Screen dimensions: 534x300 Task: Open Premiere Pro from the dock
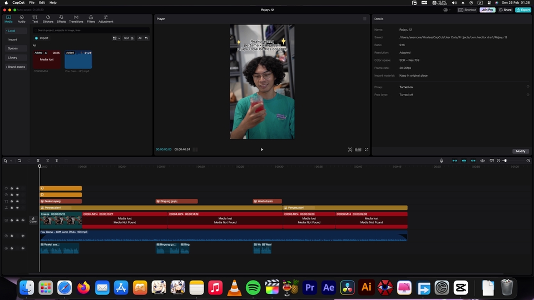(310, 288)
